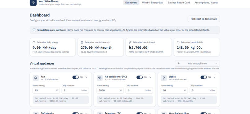250x114 pixels.
Task: Click the 270.00 kWh/month value
Action: coord(96,47)
